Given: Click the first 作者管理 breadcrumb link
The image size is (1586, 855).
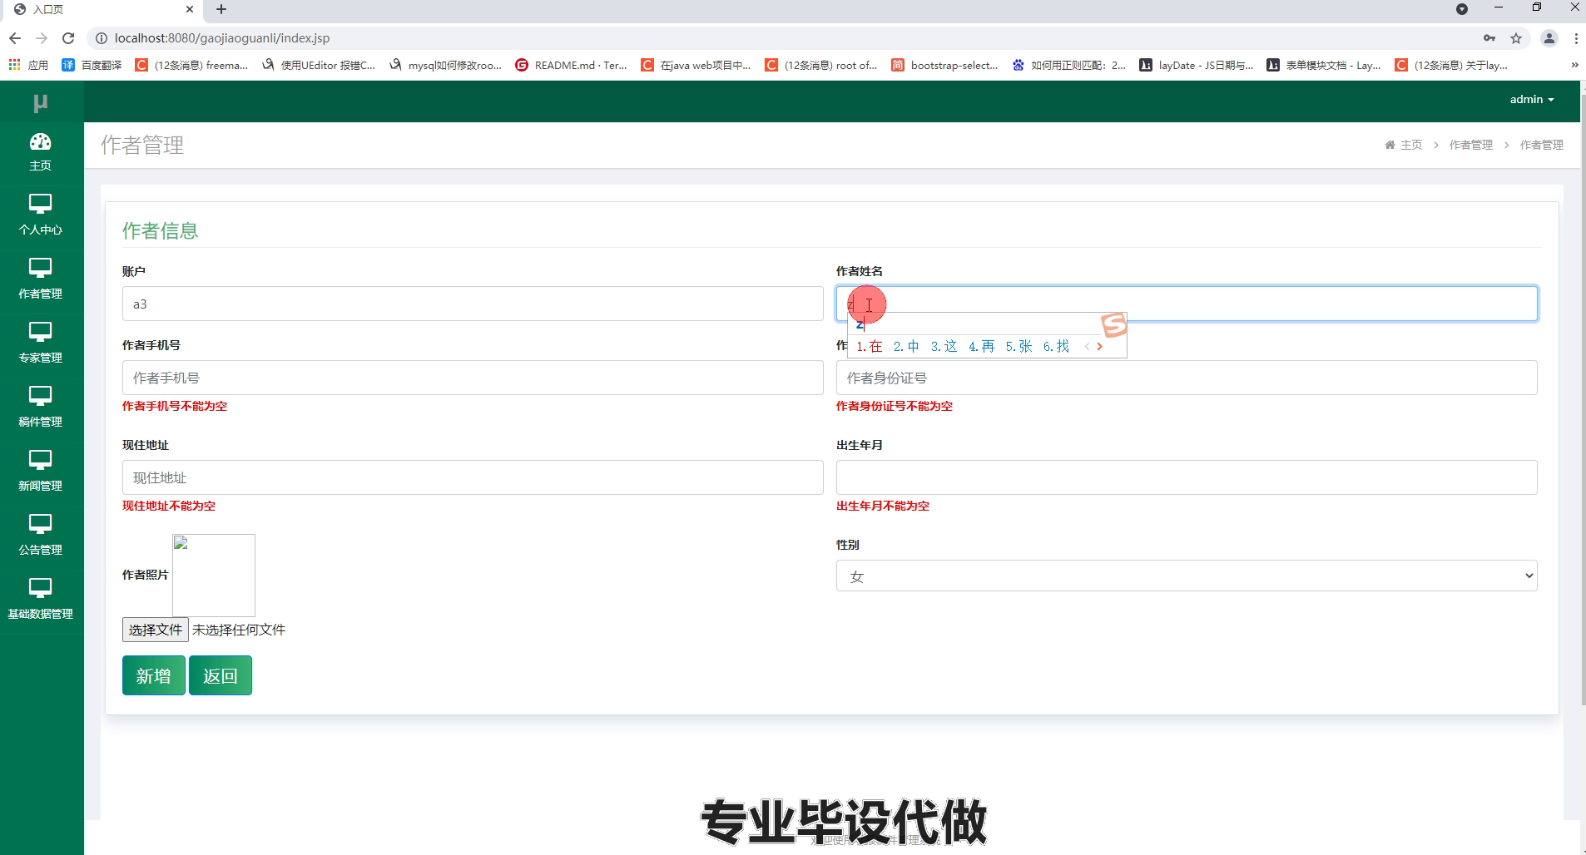Looking at the screenshot, I should click(1471, 145).
